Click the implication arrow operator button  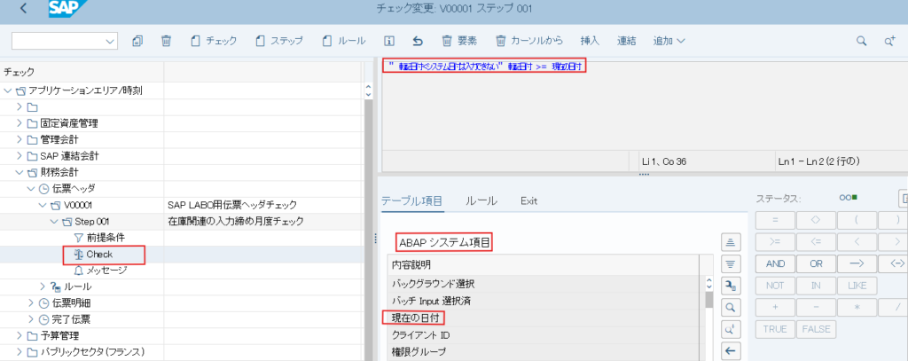click(x=857, y=263)
